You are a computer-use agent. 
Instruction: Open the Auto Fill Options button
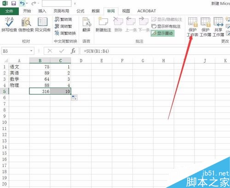tap(74, 98)
